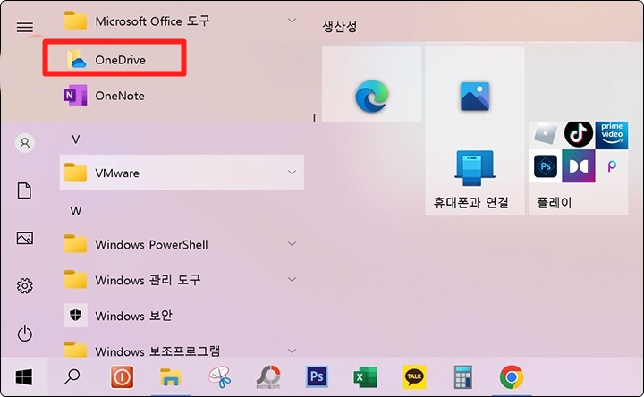Open Documents from the sidebar
This screenshot has width=644, height=397.
(x=24, y=190)
